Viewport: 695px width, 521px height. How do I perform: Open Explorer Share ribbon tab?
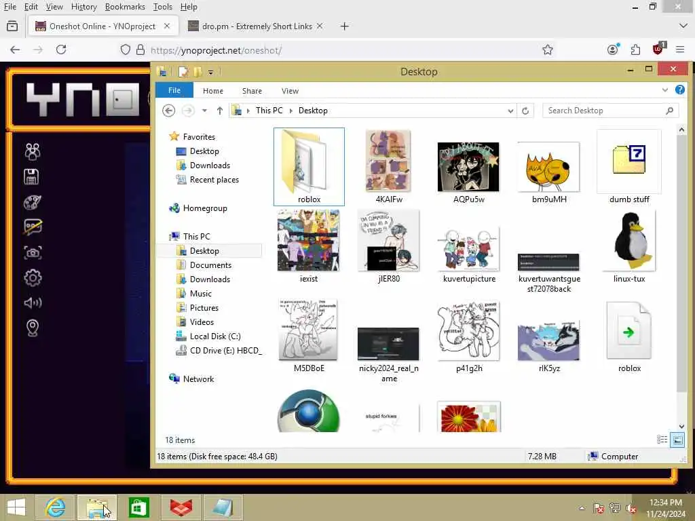[x=252, y=91]
